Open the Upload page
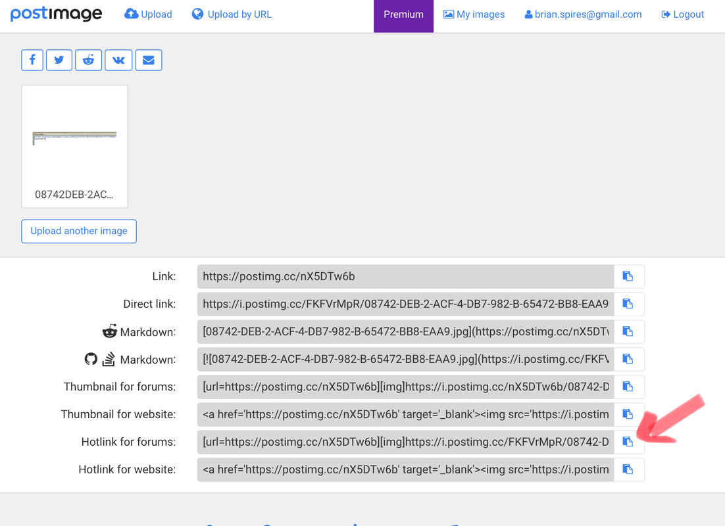Screen dimensions: 725x526 point(149,14)
